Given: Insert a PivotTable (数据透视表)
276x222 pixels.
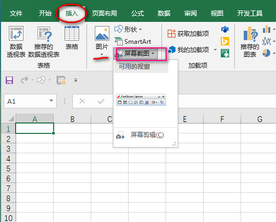Looking at the screenshot, I should point(16,42).
